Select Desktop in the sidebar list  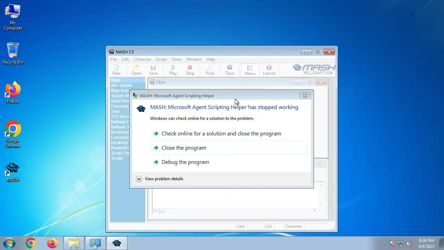tap(119, 143)
